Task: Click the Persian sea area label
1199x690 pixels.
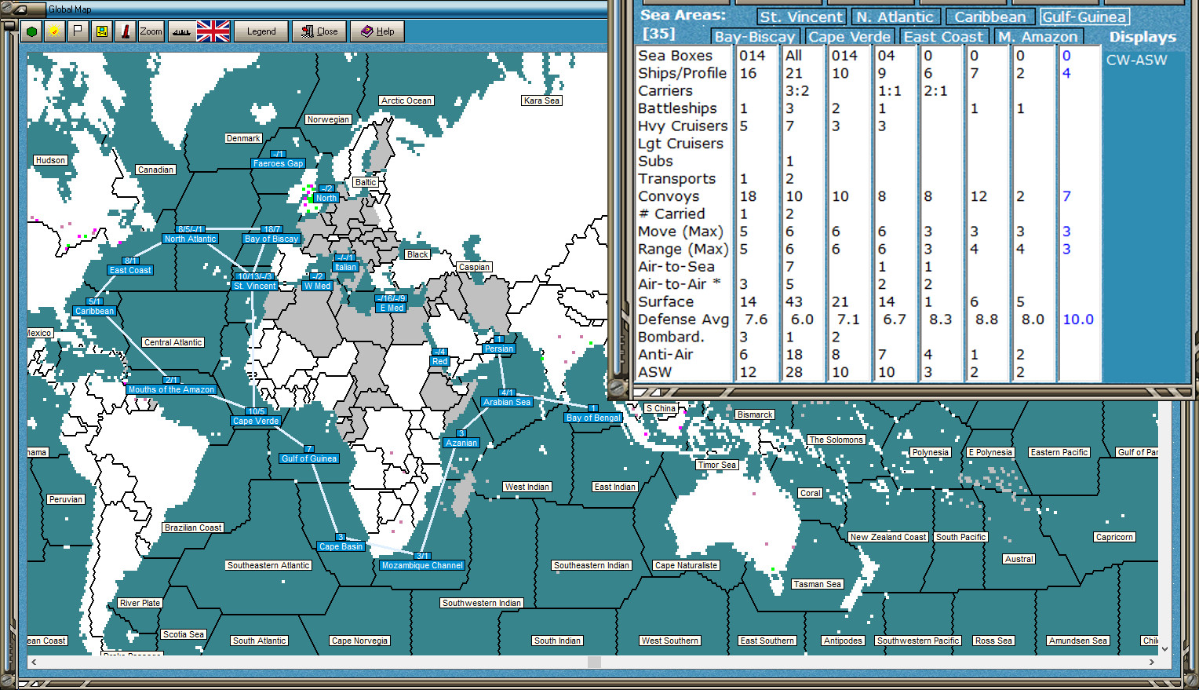Action: click(x=499, y=349)
